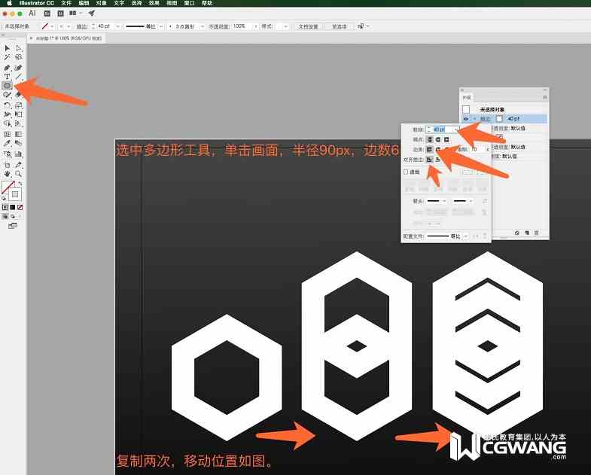Select the Selection tool (black arrow)

pyautogui.click(x=7, y=48)
